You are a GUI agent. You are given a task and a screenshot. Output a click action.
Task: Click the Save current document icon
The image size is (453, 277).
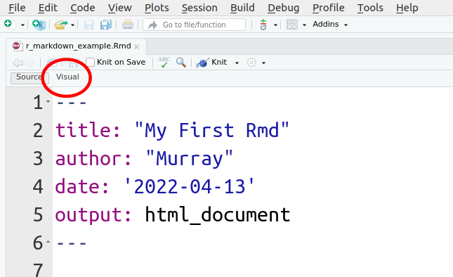pyautogui.click(x=88, y=25)
